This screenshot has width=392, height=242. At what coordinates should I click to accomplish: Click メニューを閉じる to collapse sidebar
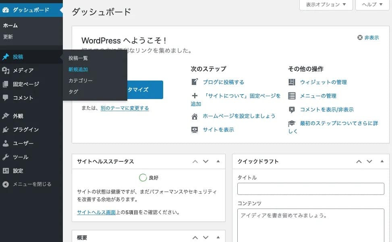[x=32, y=184]
